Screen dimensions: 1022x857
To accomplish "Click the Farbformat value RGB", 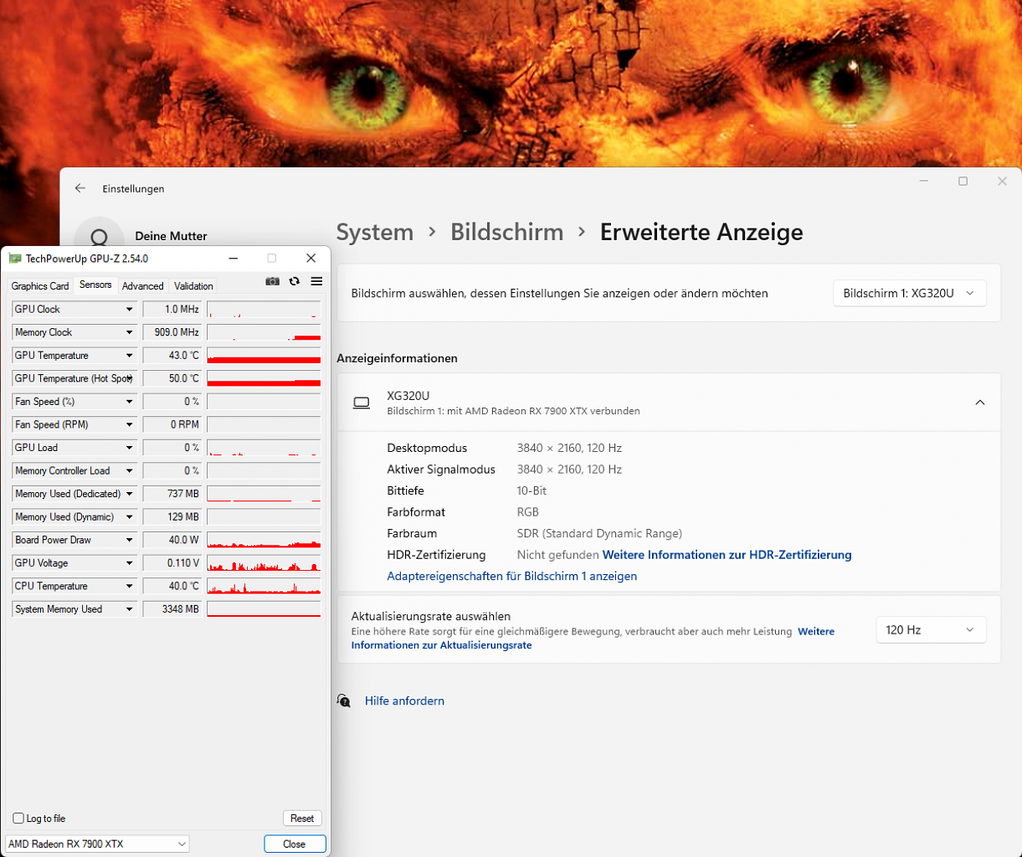I will point(528,512).
